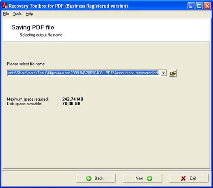Maximize the Recovery Toolbox window
Viewport: 213px width, 188px height.
coord(199,6)
